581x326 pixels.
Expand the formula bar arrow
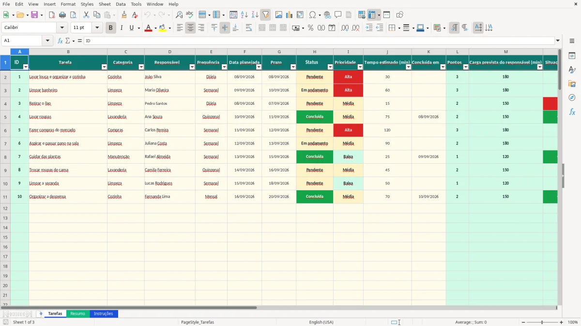coord(558,41)
